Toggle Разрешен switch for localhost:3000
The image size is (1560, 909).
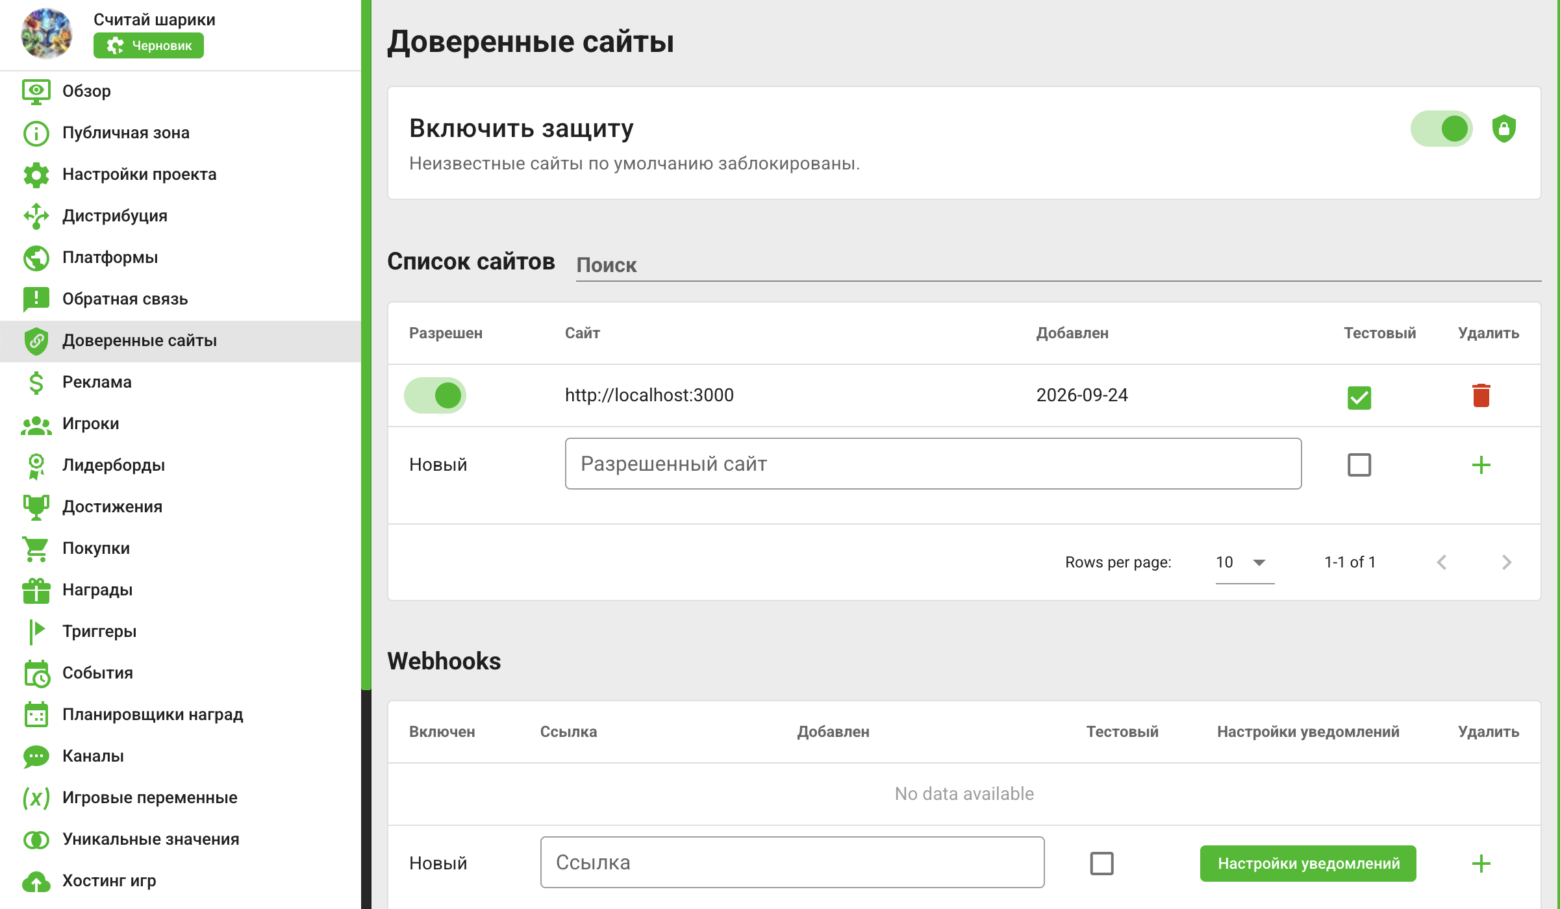[x=435, y=395]
